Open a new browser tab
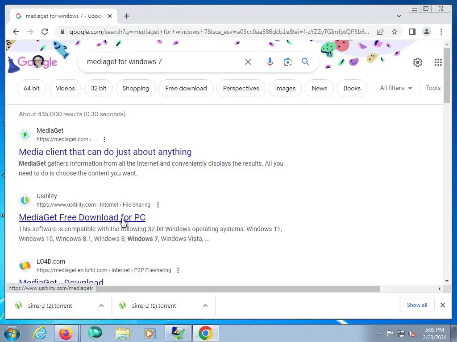Viewport: 457px width, 342px height. point(126,16)
